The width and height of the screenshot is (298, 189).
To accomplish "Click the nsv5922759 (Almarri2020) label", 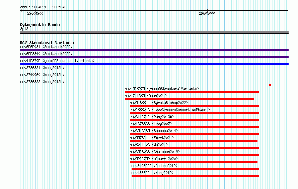I will coord(154,159).
